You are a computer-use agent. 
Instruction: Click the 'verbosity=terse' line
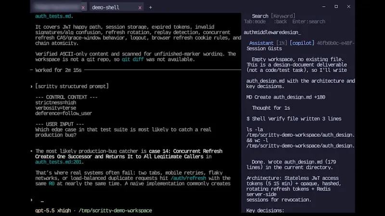click(x=55, y=108)
